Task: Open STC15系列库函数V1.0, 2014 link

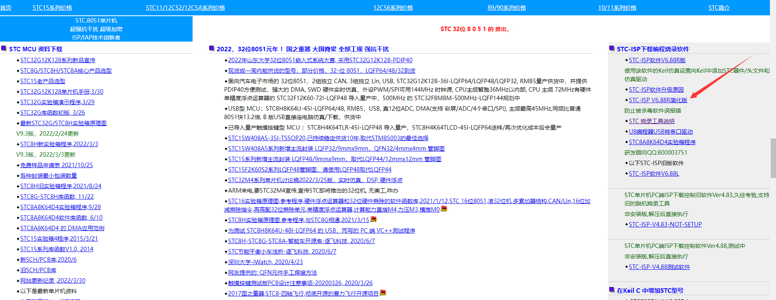Action: coord(57,249)
